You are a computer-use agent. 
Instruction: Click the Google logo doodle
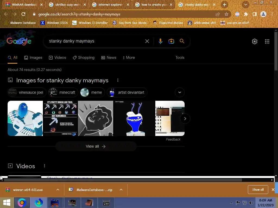point(19,41)
